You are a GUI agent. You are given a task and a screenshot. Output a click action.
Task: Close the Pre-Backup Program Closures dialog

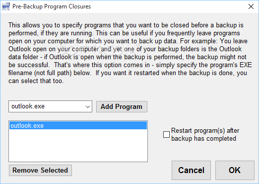[x=251, y=6]
